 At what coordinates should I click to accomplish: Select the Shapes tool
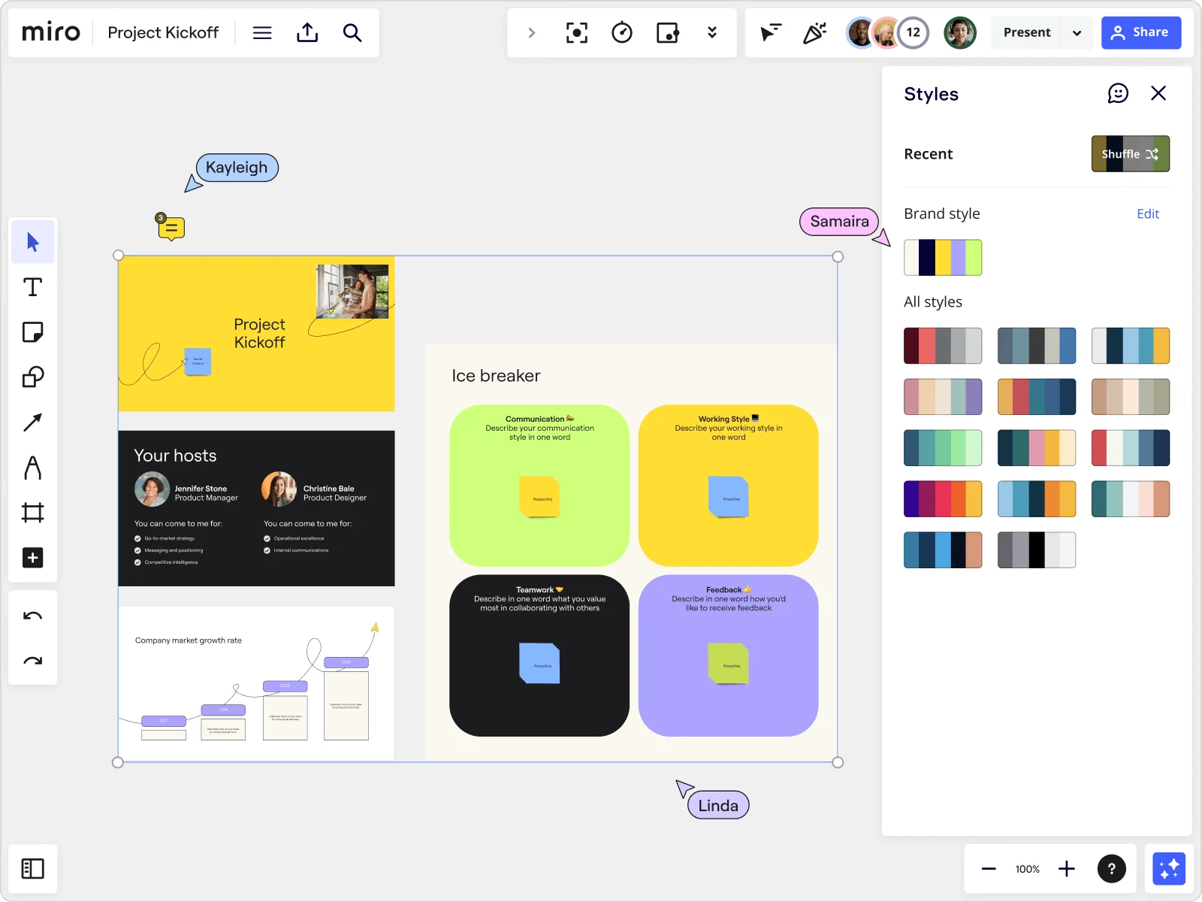click(x=32, y=377)
